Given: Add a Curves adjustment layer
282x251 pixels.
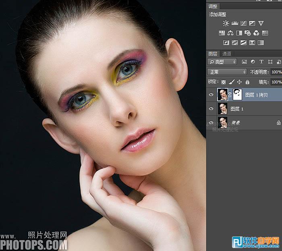Looking at the screenshot, I should [x=243, y=23].
